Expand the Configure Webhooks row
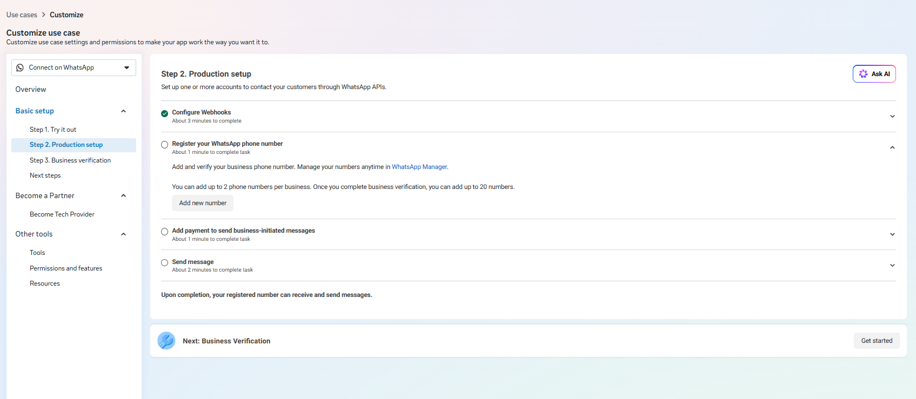Image resolution: width=916 pixels, height=399 pixels. (x=892, y=117)
